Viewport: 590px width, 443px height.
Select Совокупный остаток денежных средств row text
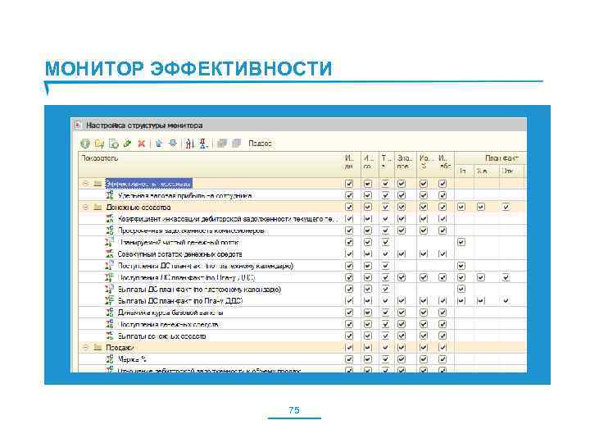pyautogui.click(x=179, y=254)
